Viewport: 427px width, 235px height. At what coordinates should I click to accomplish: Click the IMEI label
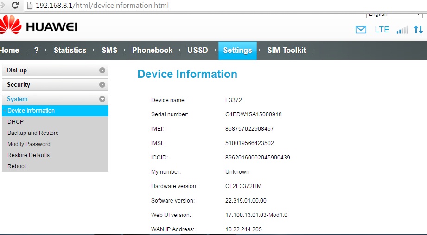(157, 129)
